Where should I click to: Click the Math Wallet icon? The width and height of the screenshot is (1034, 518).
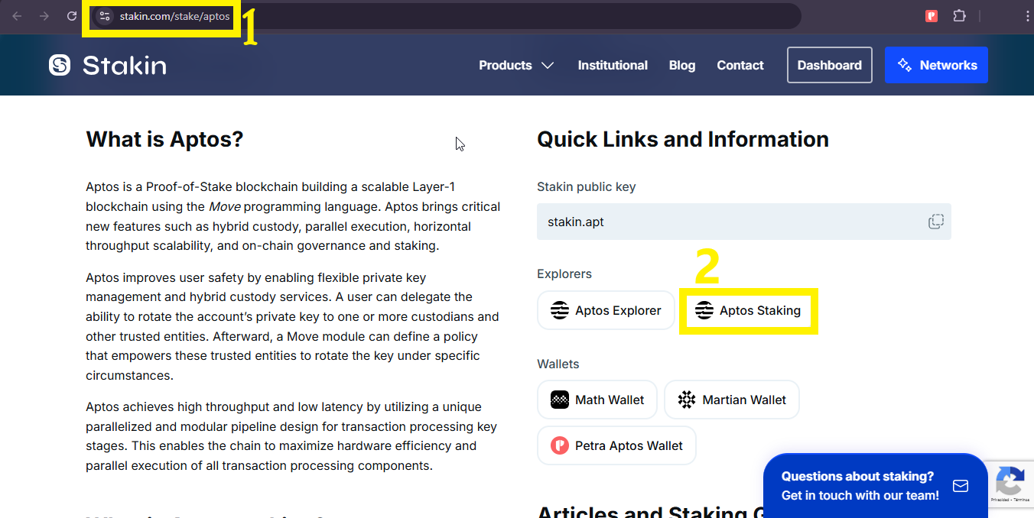(560, 400)
